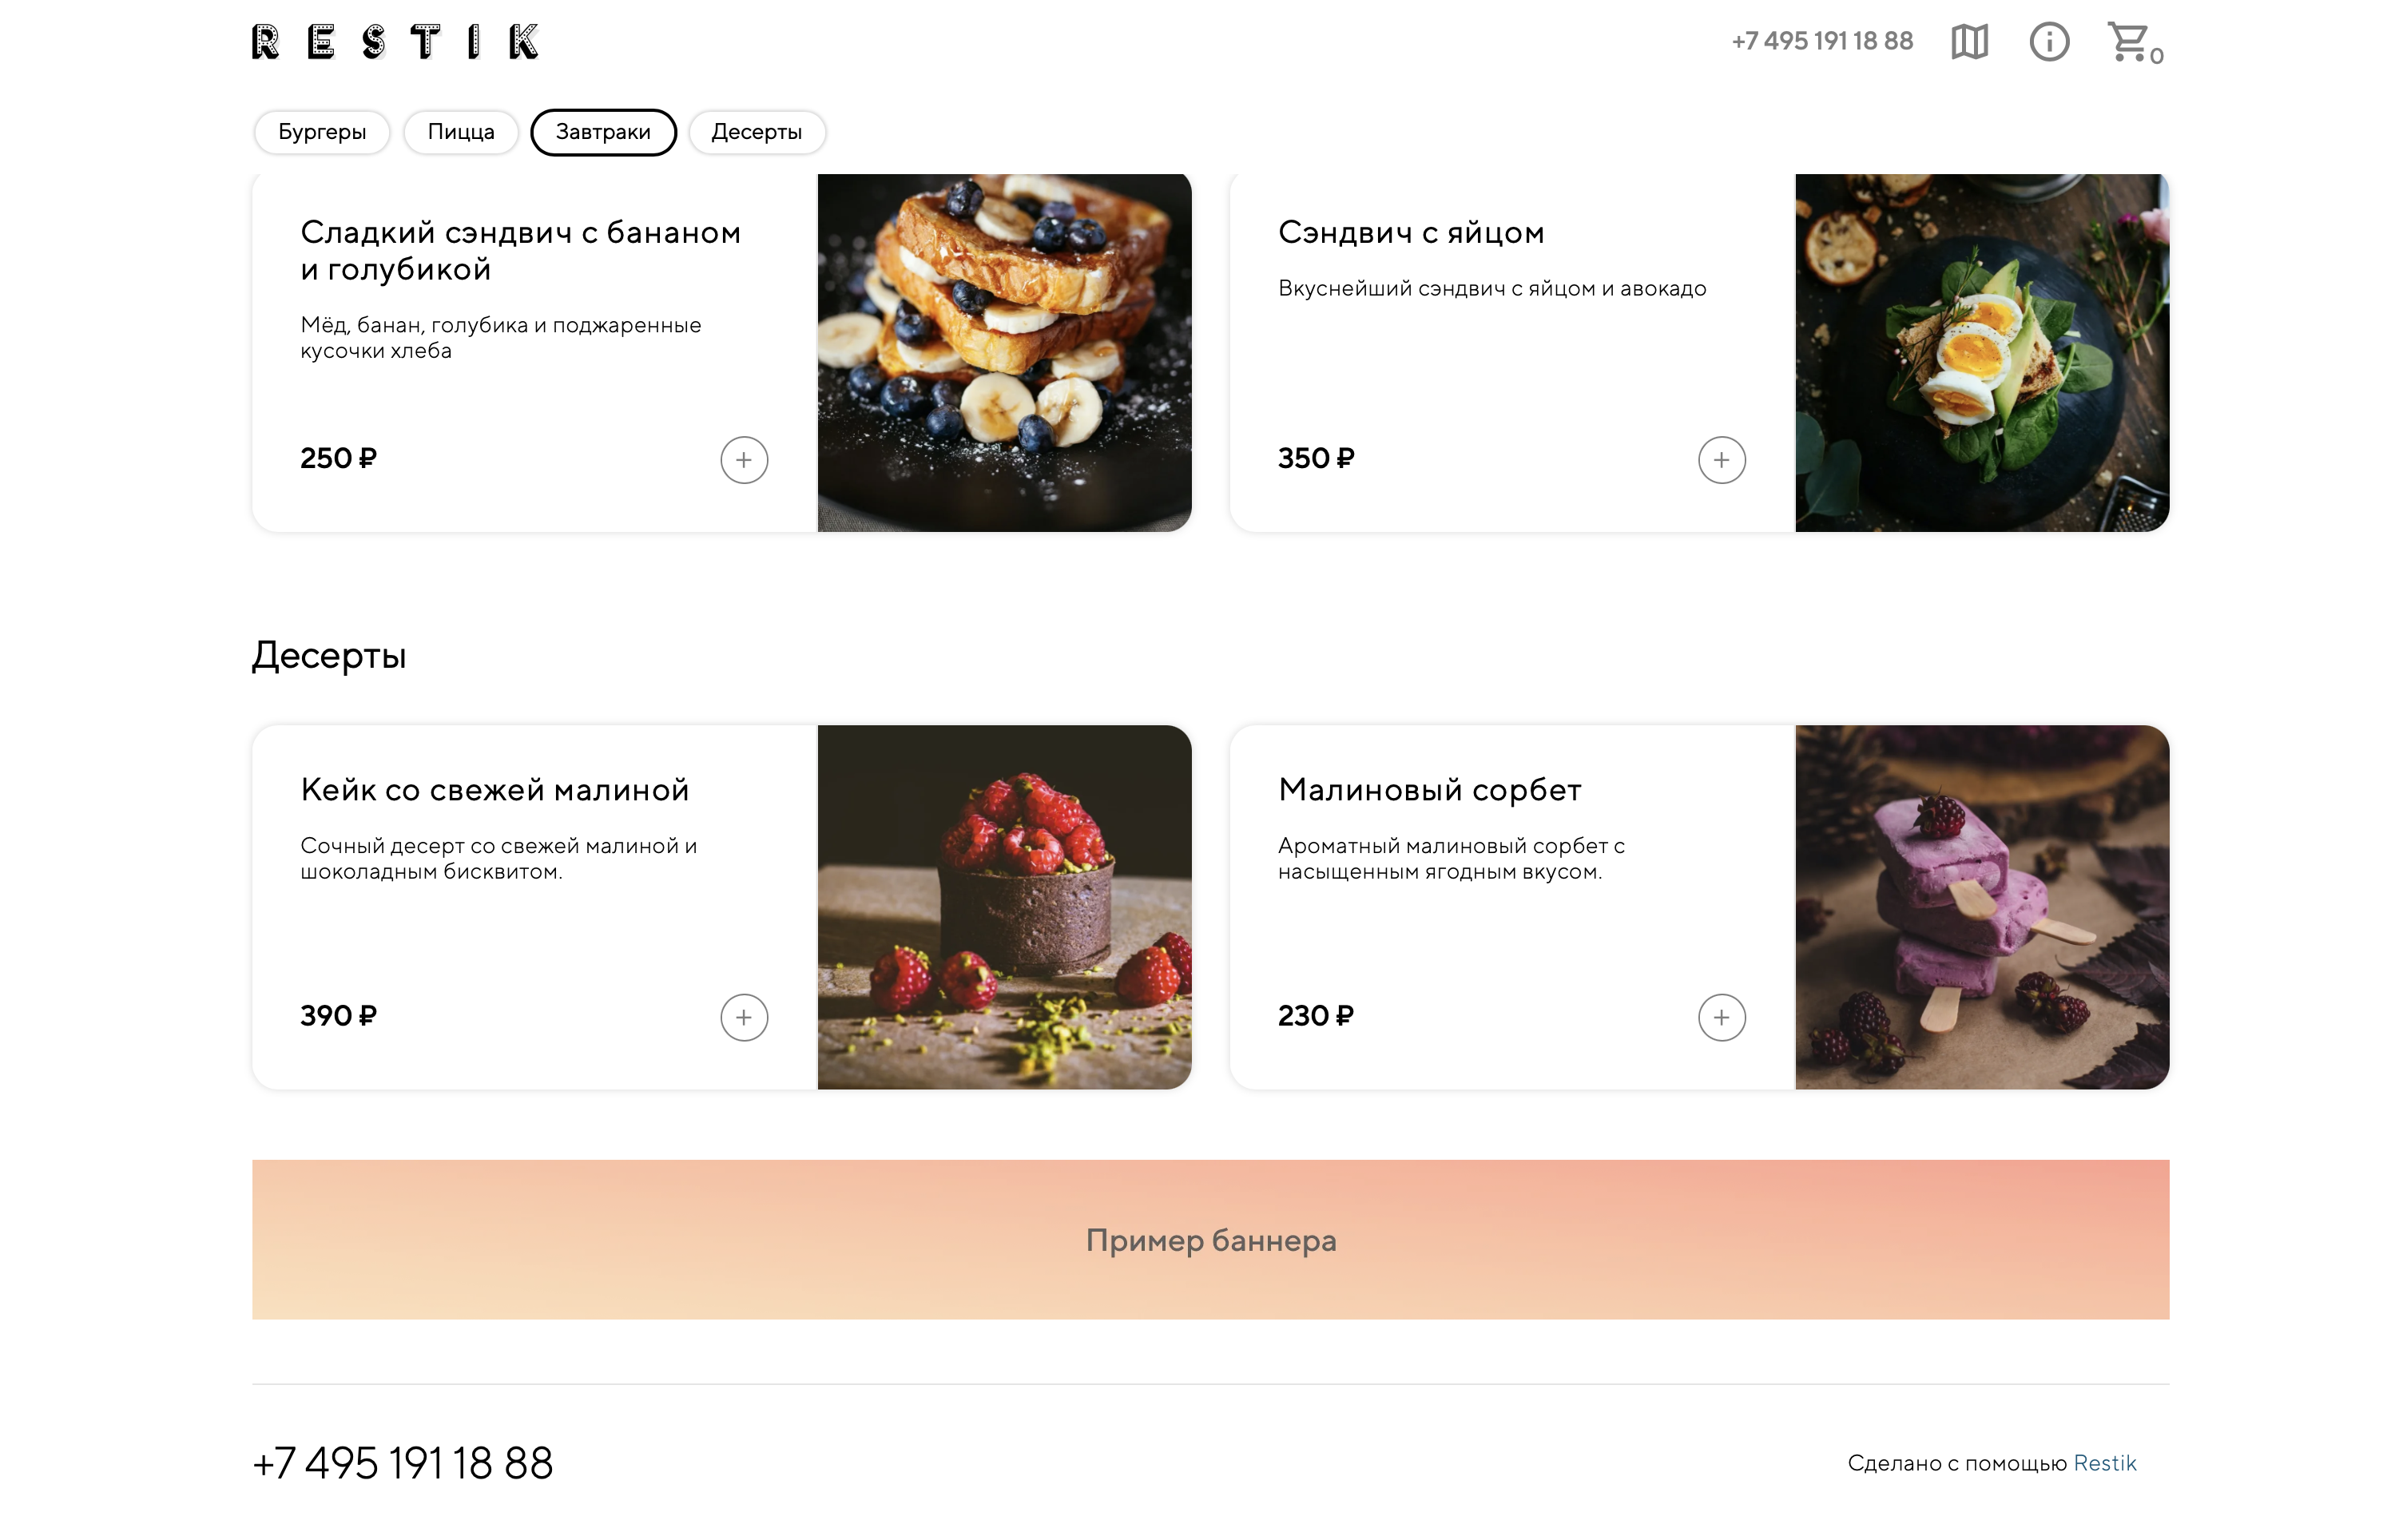Click the RESTIK logo
The height and width of the screenshot is (1540, 2387).
coord(395,42)
